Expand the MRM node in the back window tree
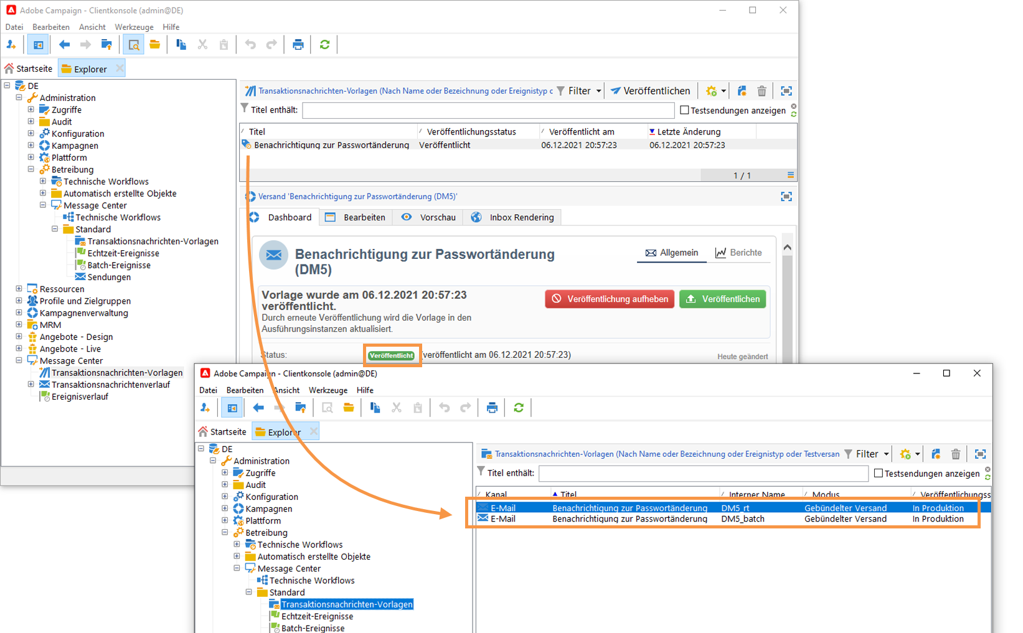The width and height of the screenshot is (1023, 633). point(19,325)
